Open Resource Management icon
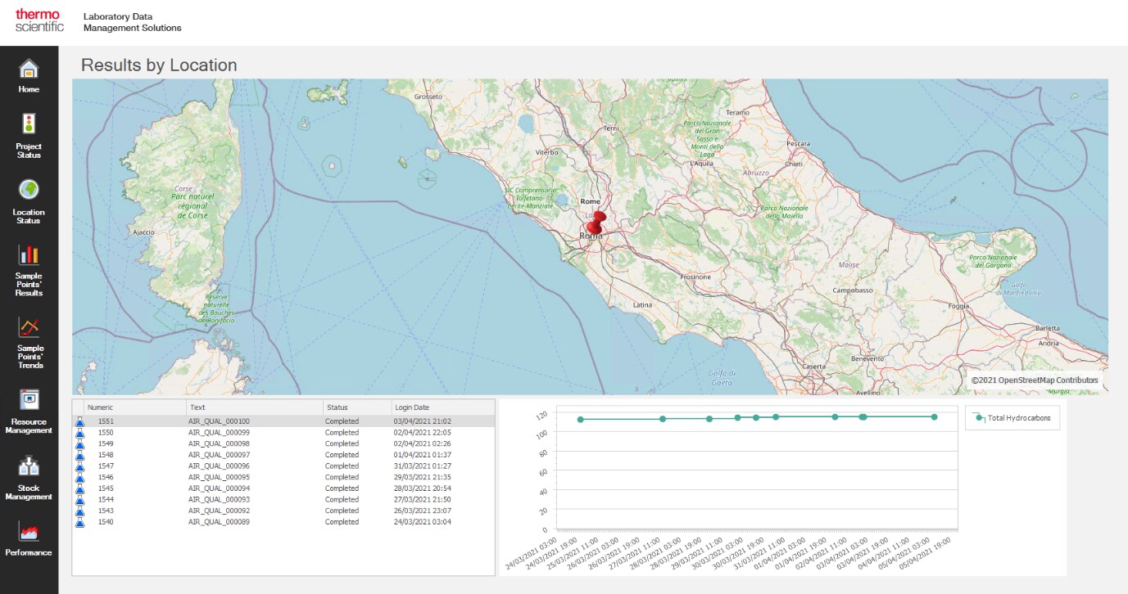The height and width of the screenshot is (594, 1128). 29,400
